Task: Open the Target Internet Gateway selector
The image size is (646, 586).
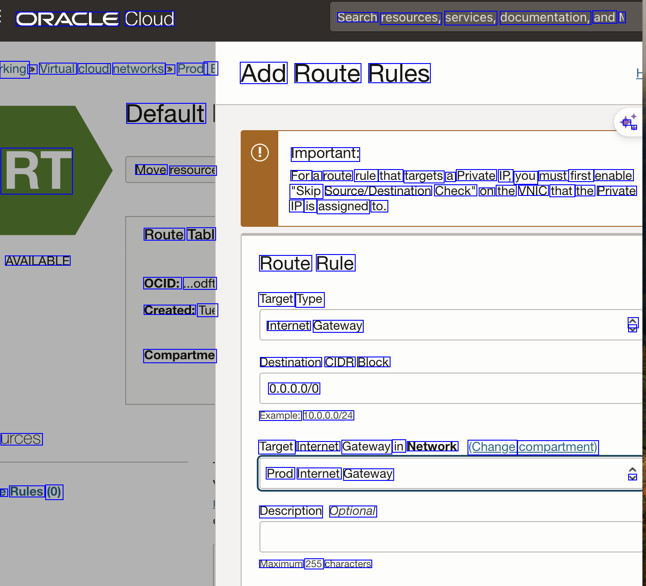Action: [447, 473]
